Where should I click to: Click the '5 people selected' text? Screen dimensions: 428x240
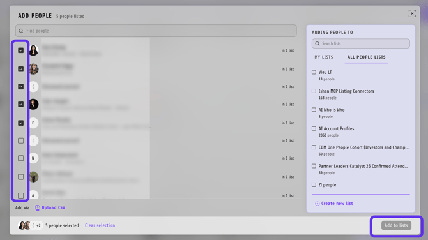[62, 225]
